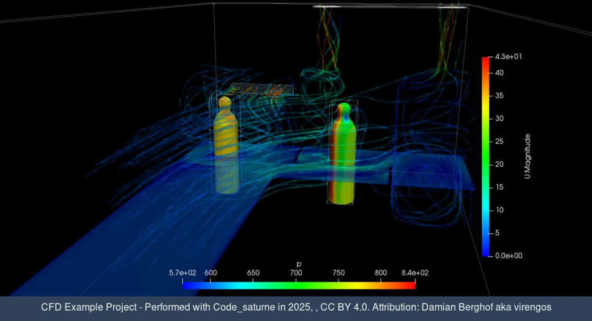This screenshot has height=321, width=592.
Task: Click the 25 tick on the velocity legend
Action: [499, 142]
